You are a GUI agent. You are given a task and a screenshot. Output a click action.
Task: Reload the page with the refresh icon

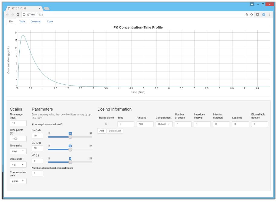click(18, 15)
